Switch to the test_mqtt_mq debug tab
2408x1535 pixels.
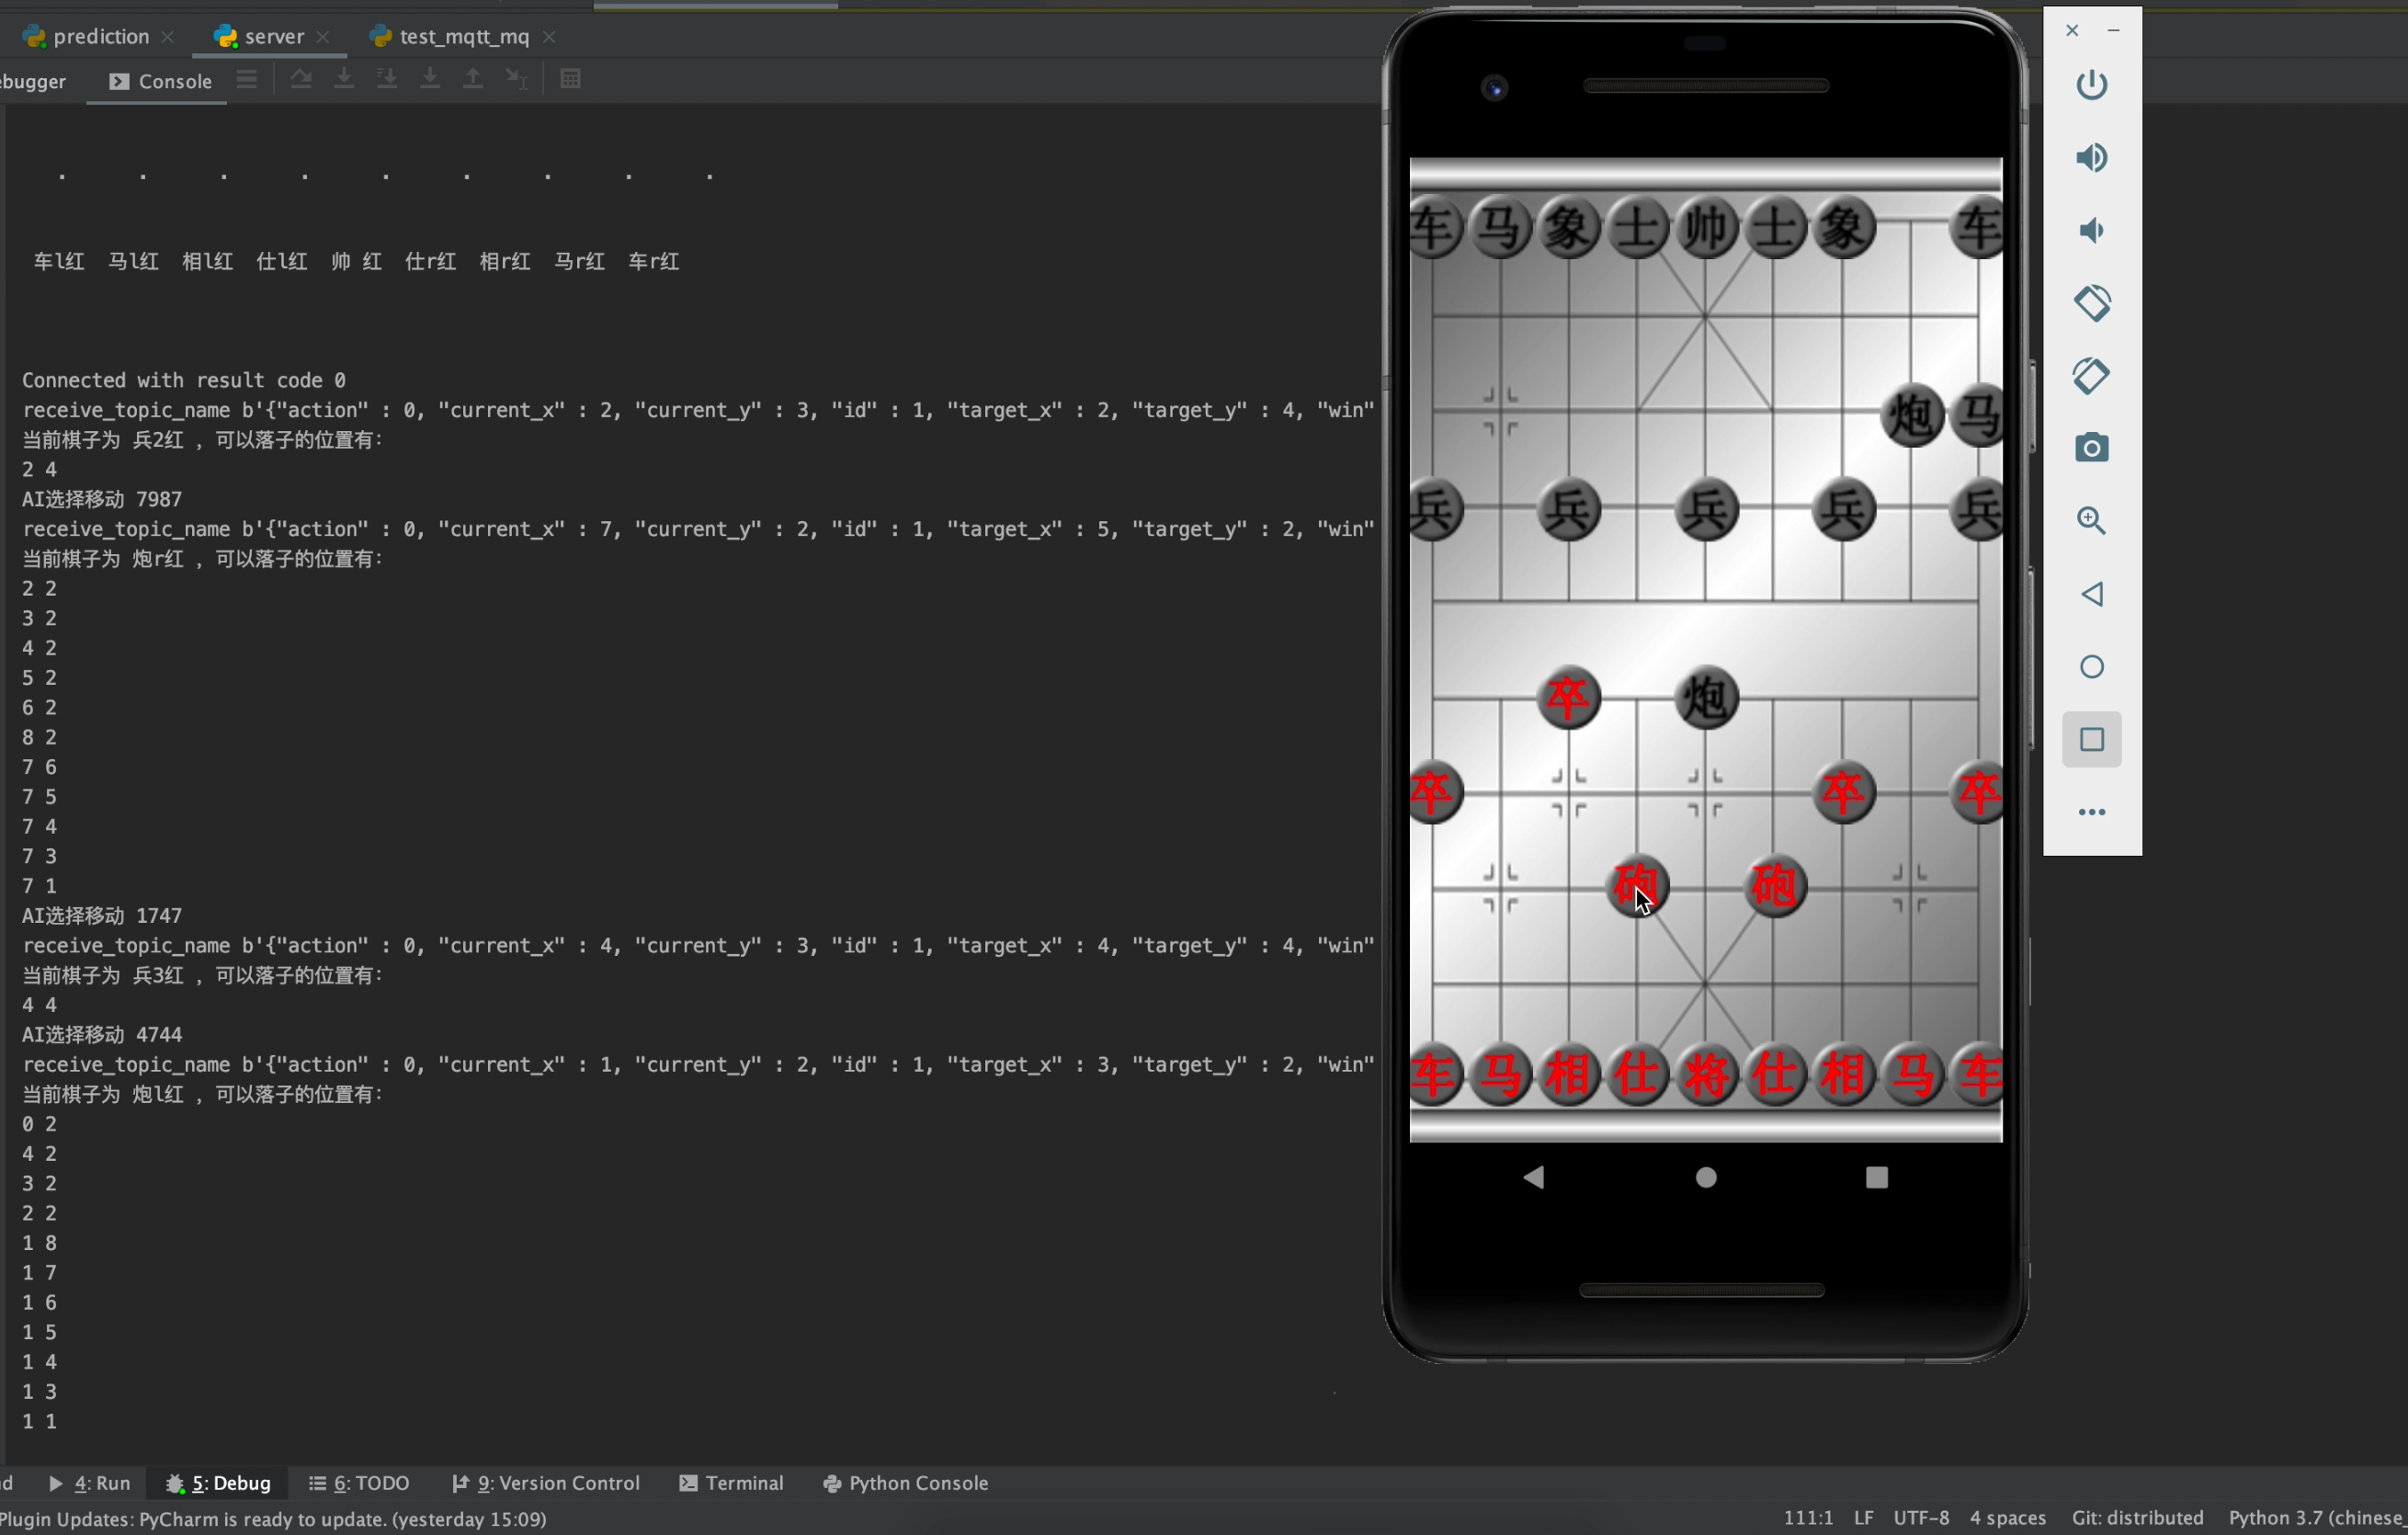463,37
